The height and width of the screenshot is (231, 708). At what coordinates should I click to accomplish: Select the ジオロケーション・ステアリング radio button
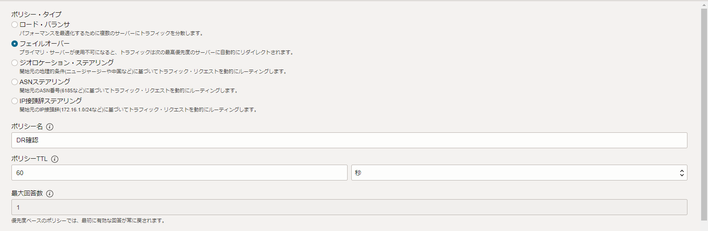pos(15,63)
